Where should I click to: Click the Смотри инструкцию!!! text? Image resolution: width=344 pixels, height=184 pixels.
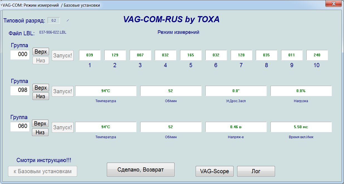(44, 160)
